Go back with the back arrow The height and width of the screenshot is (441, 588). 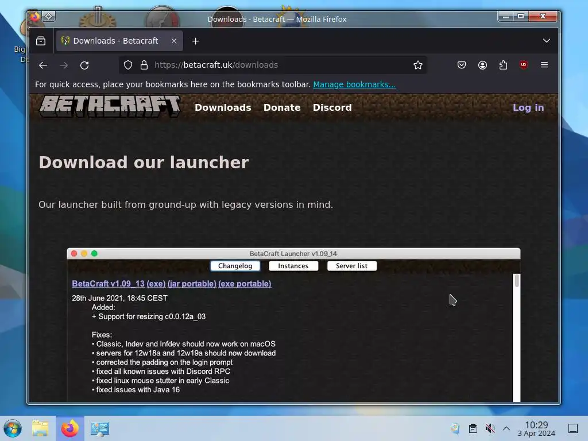point(43,65)
